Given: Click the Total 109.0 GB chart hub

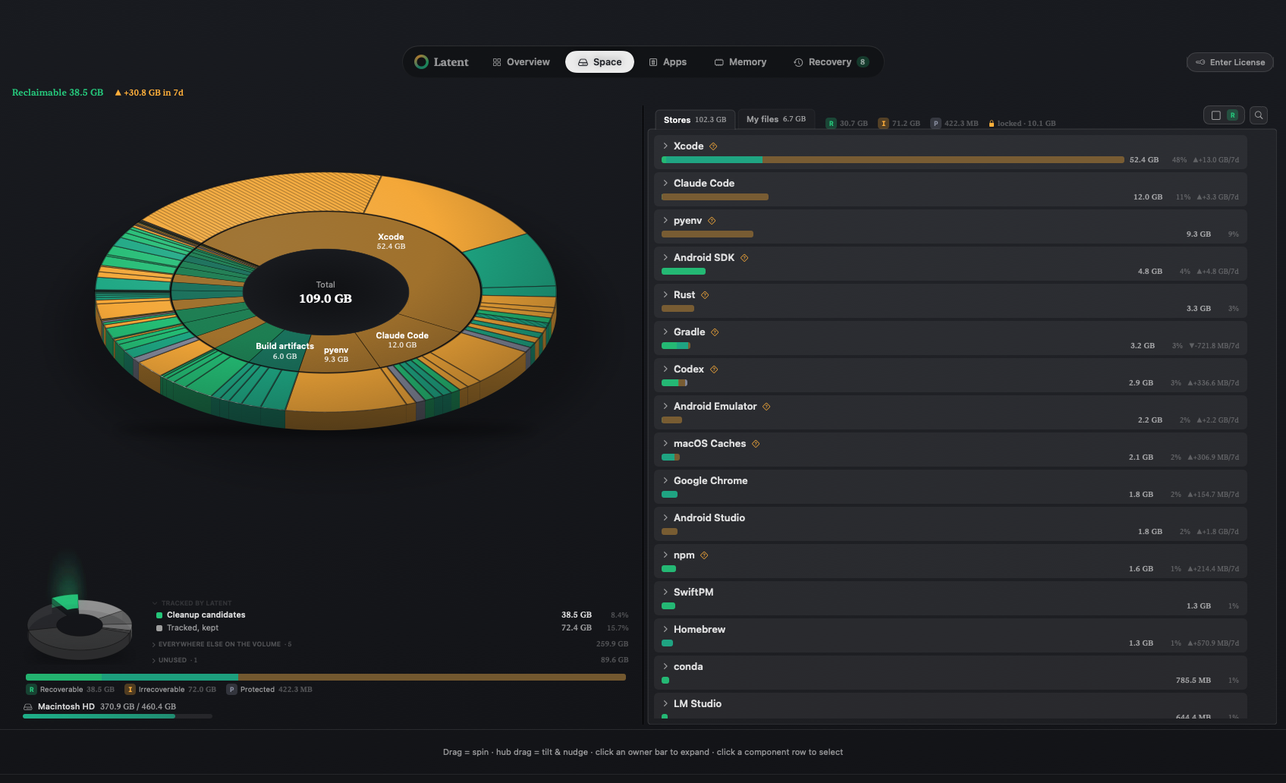Looking at the screenshot, I should pos(325,292).
